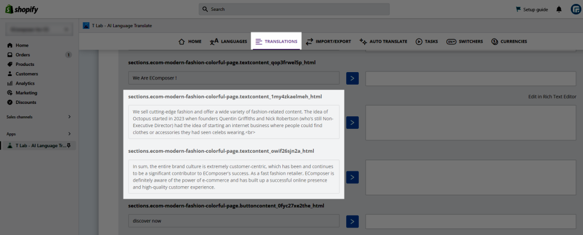583x235 pixels.
Task: Click translation field for 'discover now'
Action: (x=471, y=221)
